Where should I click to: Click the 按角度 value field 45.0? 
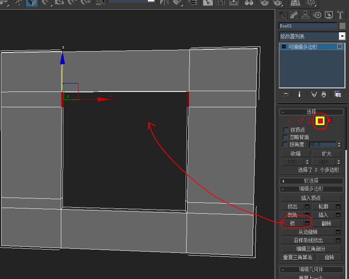click(x=322, y=144)
